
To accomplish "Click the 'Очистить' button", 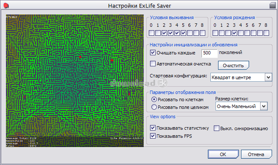I will point(233,65).
